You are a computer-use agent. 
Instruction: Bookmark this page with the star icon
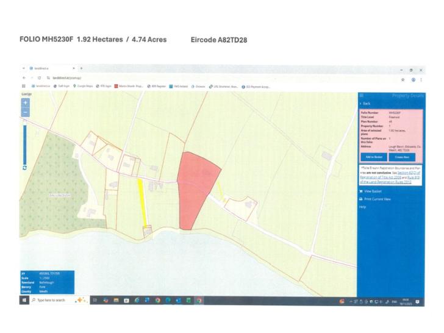(403, 79)
